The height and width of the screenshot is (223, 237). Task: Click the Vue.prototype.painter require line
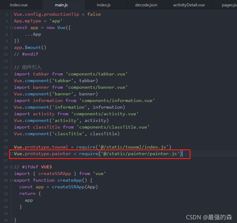(98, 154)
